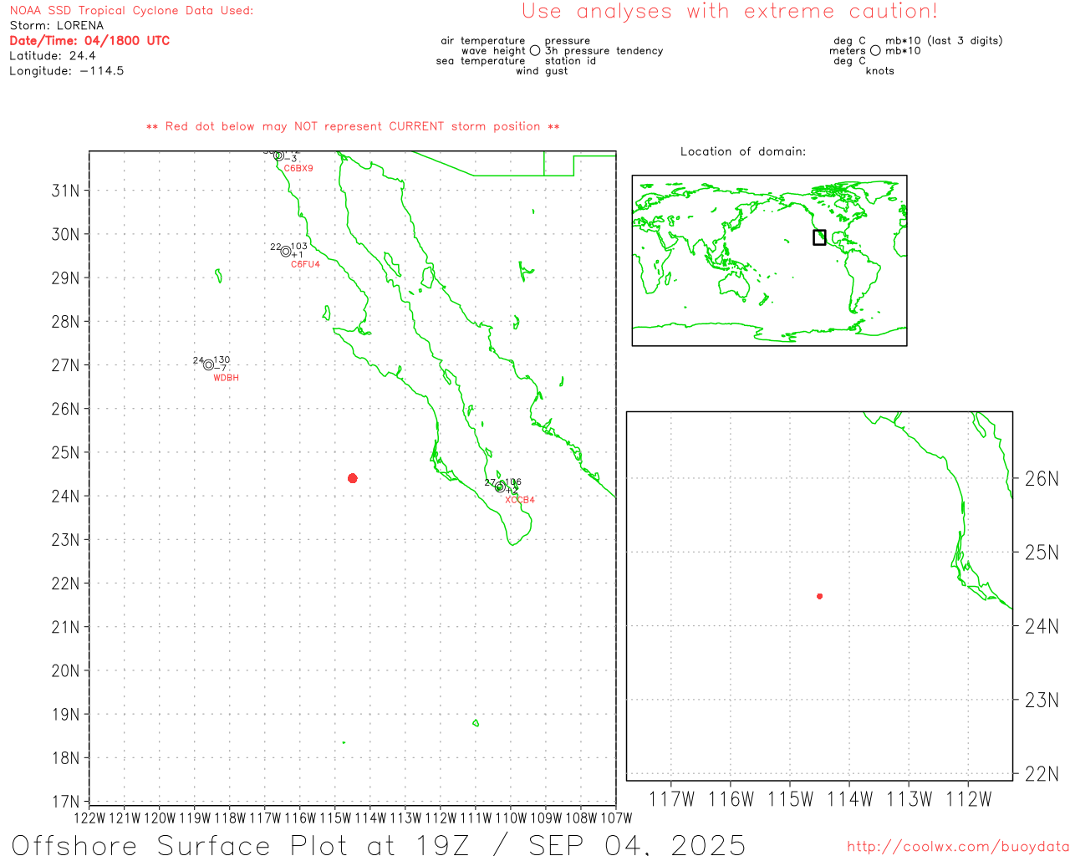The width and height of the screenshot is (1070, 856).
Task: Click the '20N' latitude axis label
Action: pyautogui.click(x=66, y=670)
